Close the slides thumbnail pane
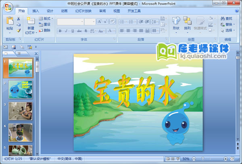The image size is (242, 164). pos(36,54)
